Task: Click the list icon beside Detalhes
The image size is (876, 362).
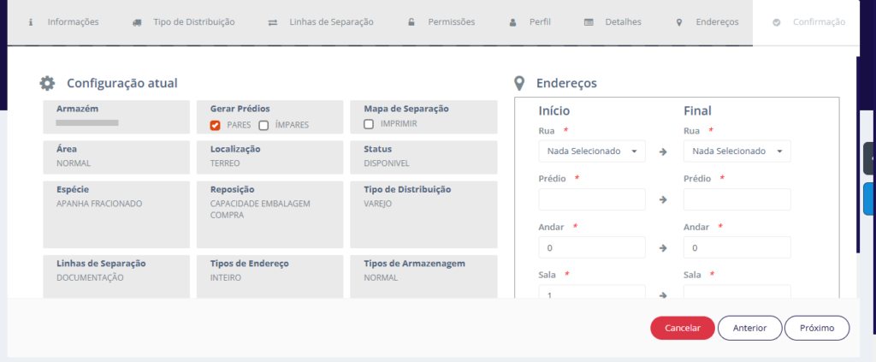Action: (589, 22)
